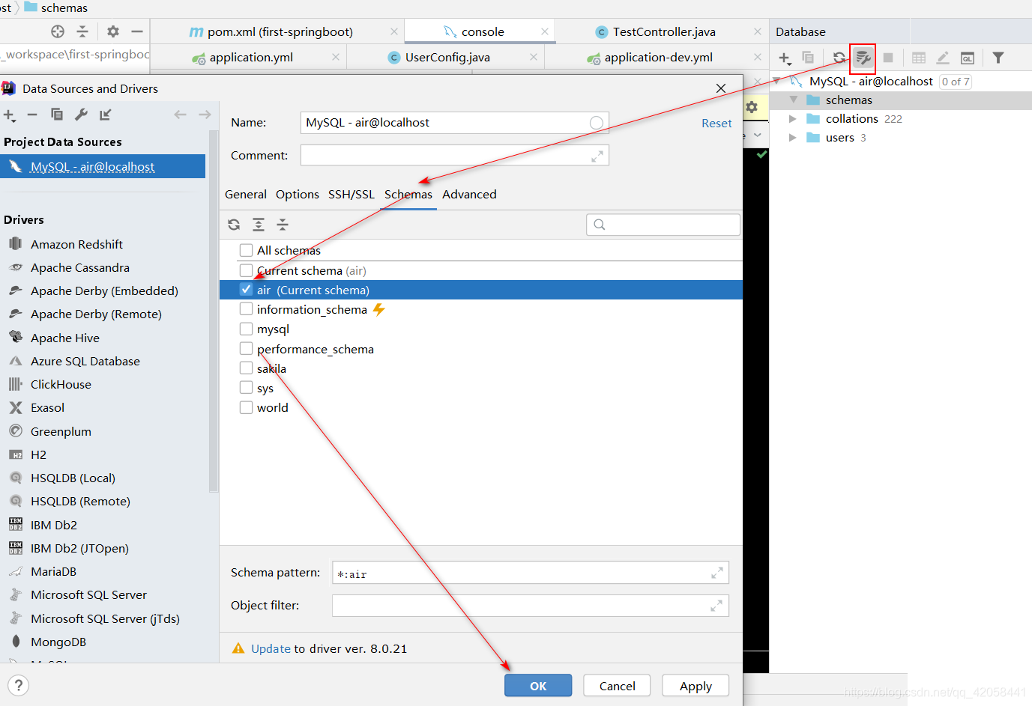This screenshot has width=1032, height=706.
Task: Toggle the All schemas checkbox
Action: tap(246, 250)
